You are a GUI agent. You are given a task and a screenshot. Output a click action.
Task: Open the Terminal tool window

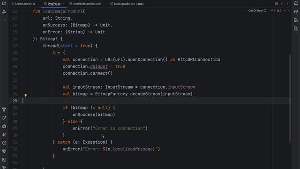tap(4, 160)
